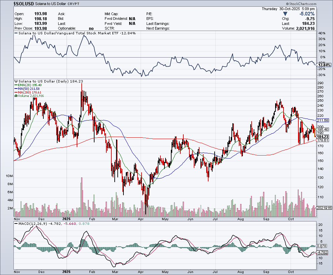Click the Apr label on bottom axis

click(x=141, y=271)
